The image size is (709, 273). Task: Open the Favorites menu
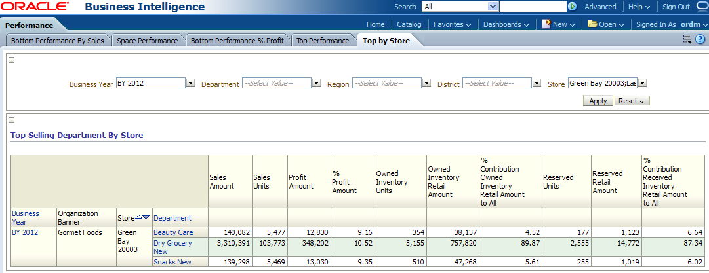(452, 24)
